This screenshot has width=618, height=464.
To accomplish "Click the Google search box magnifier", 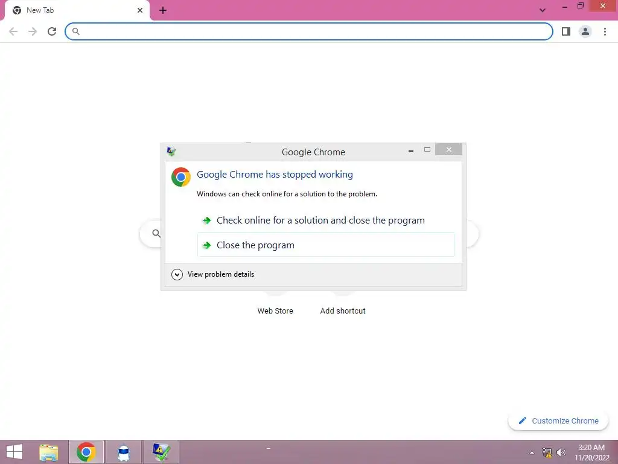I will pyautogui.click(x=156, y=234).
